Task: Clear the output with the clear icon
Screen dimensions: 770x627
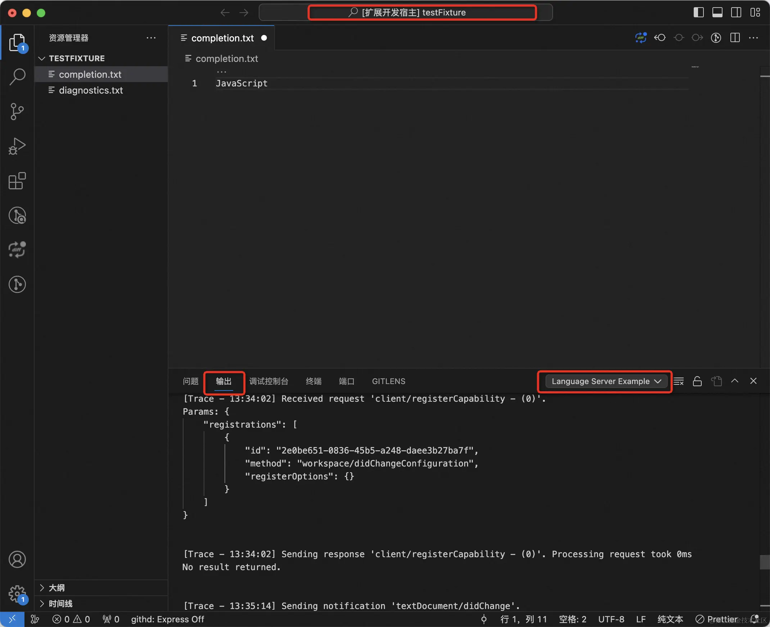Action: tap(678, 381)
